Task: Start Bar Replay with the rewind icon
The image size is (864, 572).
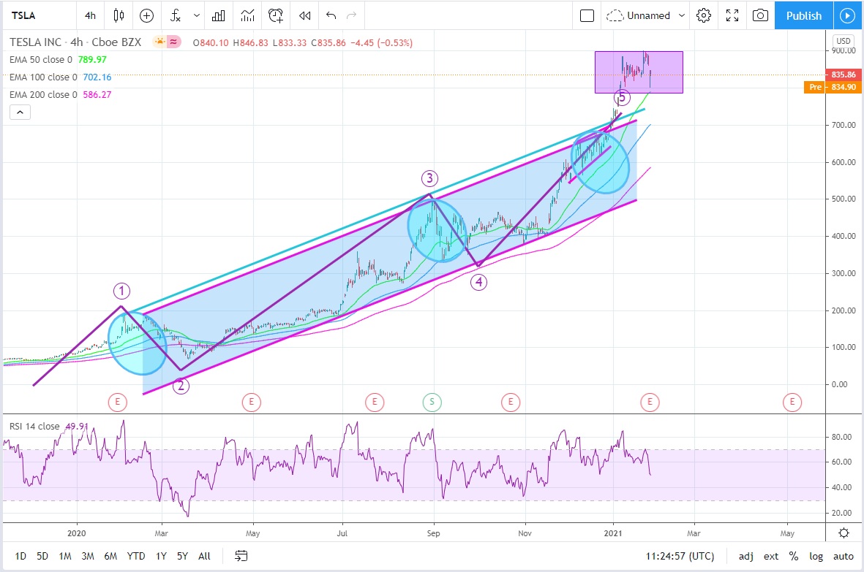Action: (305, 15)
